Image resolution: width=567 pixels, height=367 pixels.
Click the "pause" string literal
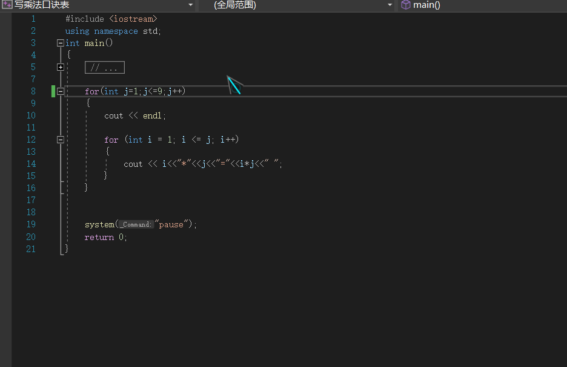click(x=172, y=224)
